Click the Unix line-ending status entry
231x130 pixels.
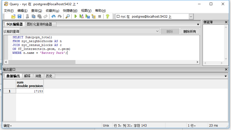(x=106, y=125)
